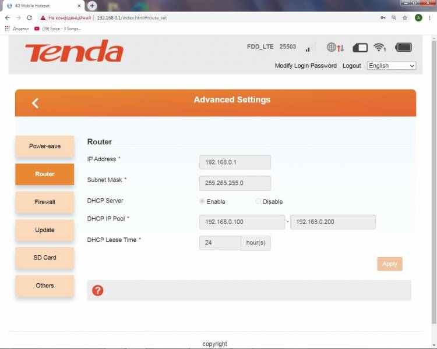
Task: Click the Tenda logo
Action: pos(74,51)
